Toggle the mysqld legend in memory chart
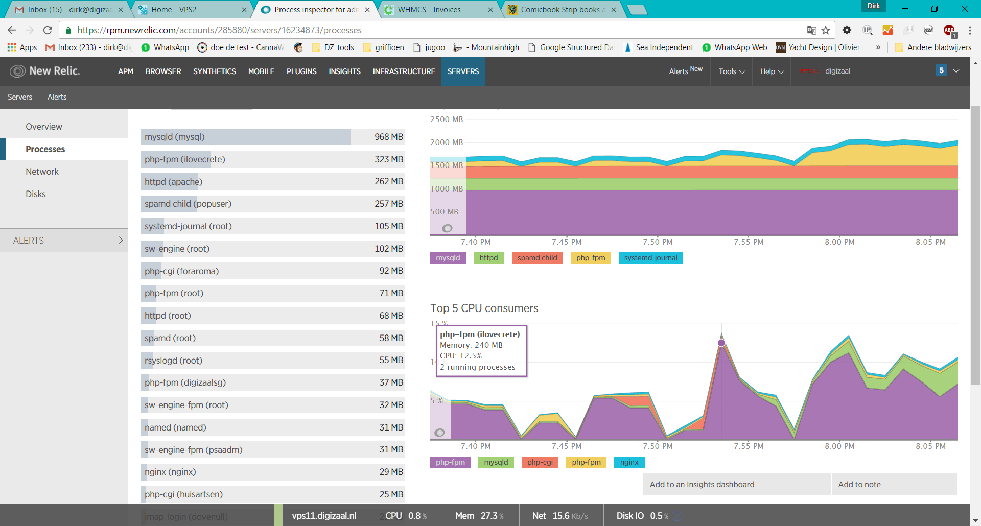Image resolution: width=981 pixels, height=526 pixels. 448,258
